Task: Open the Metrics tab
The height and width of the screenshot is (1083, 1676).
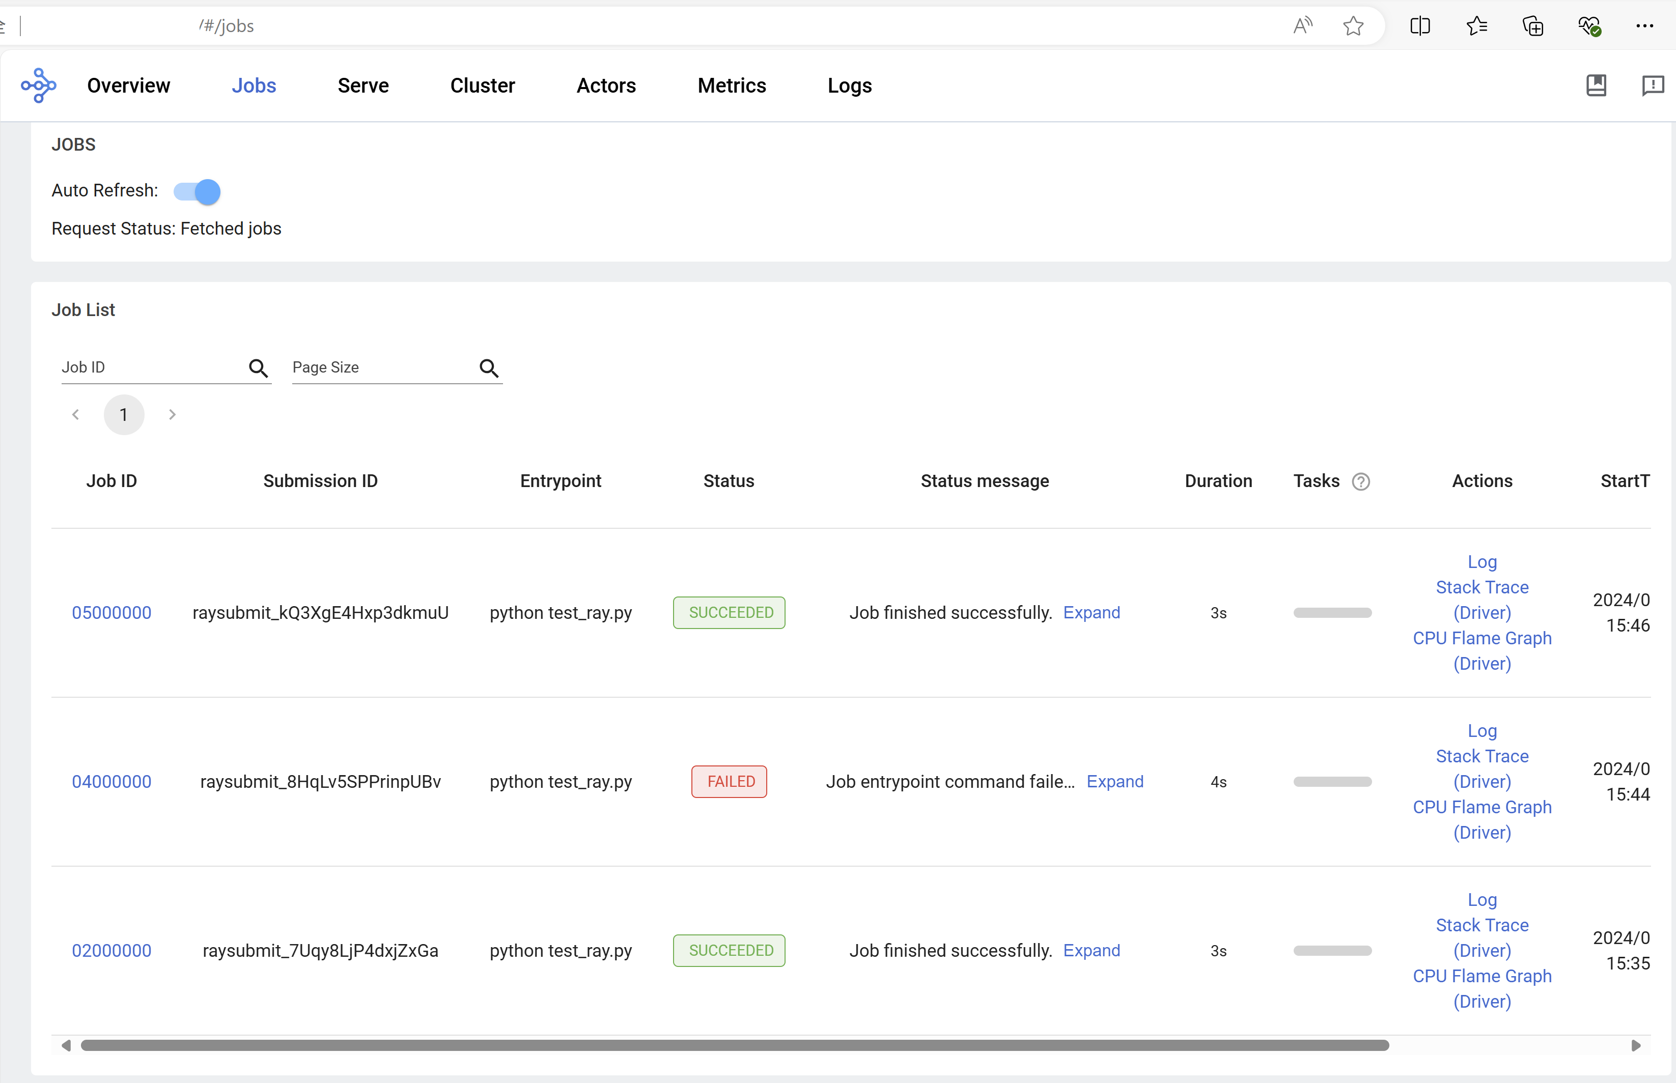Action: pyautogui.click(x=732, y=86)
